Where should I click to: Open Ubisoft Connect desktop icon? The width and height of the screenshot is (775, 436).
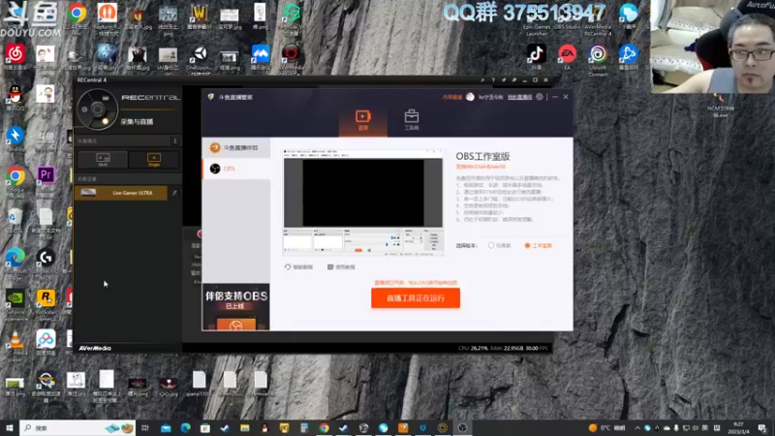598,59
